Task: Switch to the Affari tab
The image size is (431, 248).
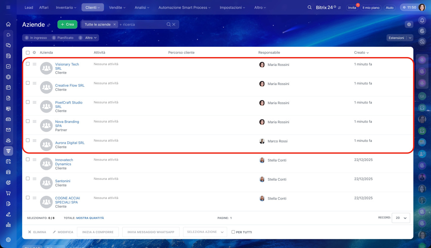Action: pyautogui.click(x=44, y=7)
